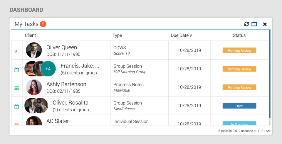Click the Client column header
The width and height of the screenshot is (282, 144).
click(30, 35)
